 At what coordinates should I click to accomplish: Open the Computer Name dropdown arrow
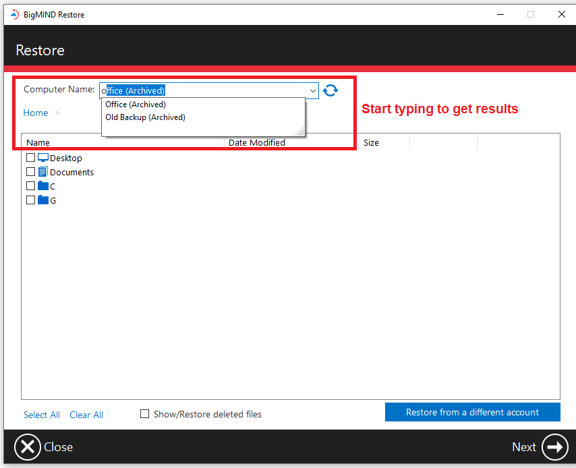click(x=312, y=90)
